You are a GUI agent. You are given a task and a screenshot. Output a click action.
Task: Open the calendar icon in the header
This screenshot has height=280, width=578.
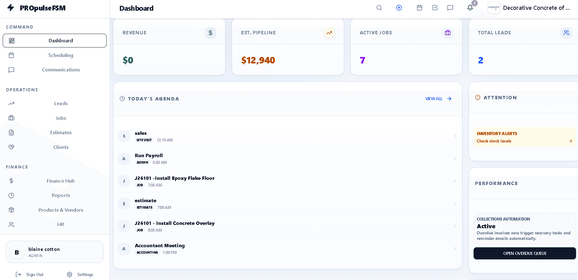(x=420, y=8)
